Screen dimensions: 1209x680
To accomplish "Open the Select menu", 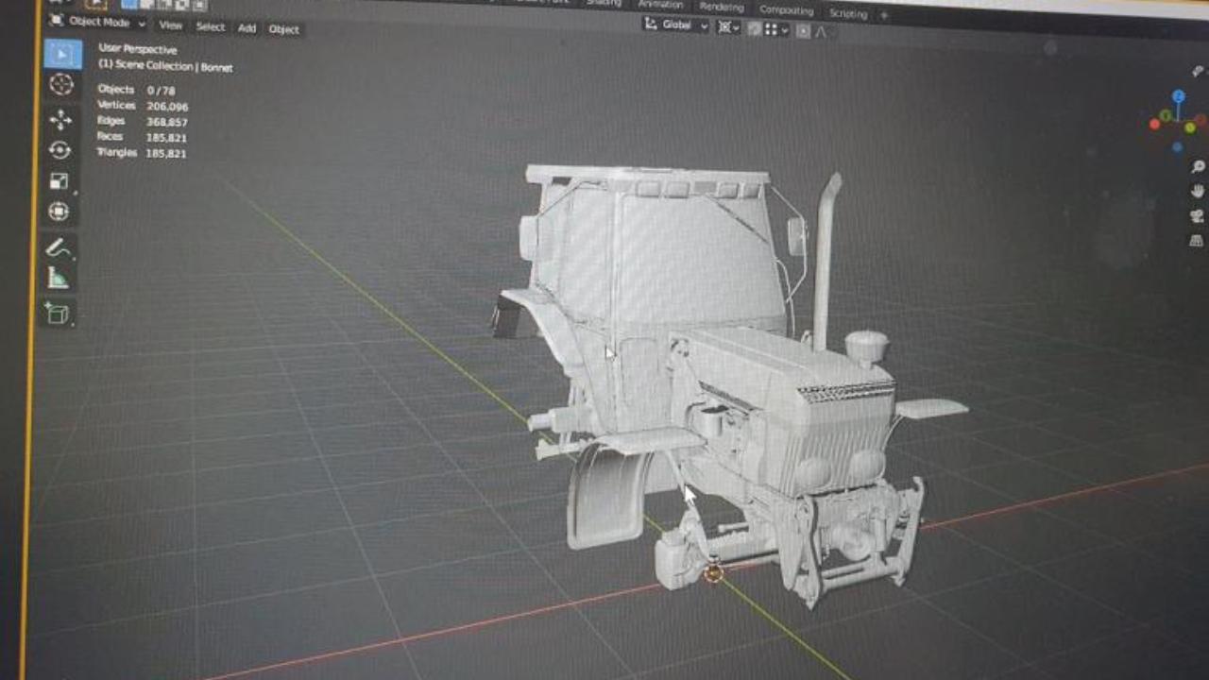I will (x=210, y=26).
